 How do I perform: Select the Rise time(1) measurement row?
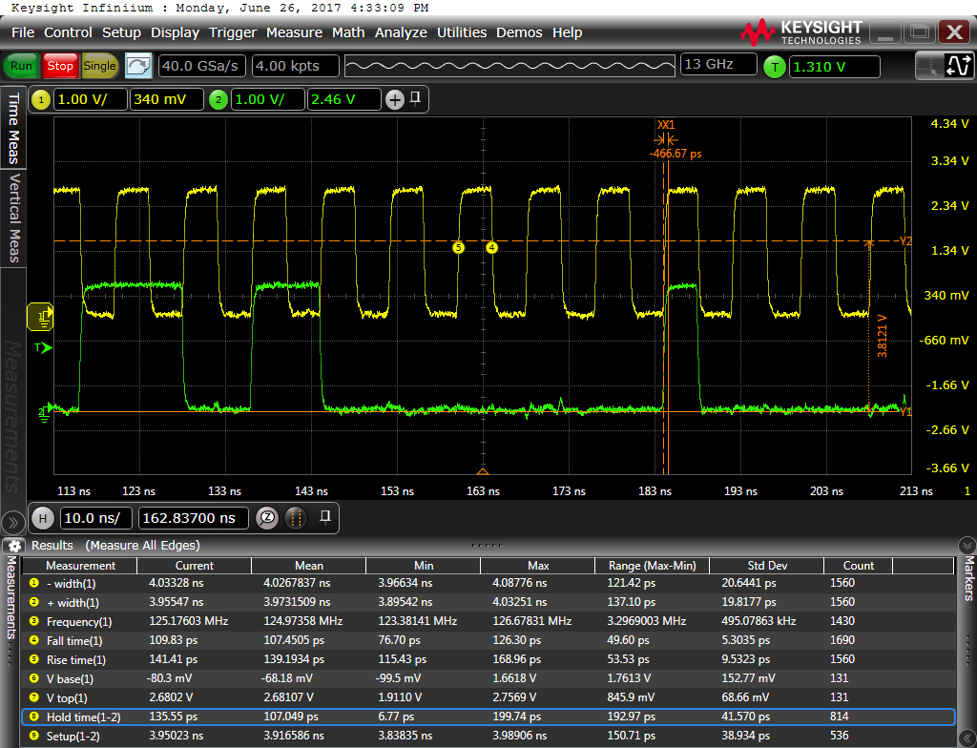coord(488,659)
